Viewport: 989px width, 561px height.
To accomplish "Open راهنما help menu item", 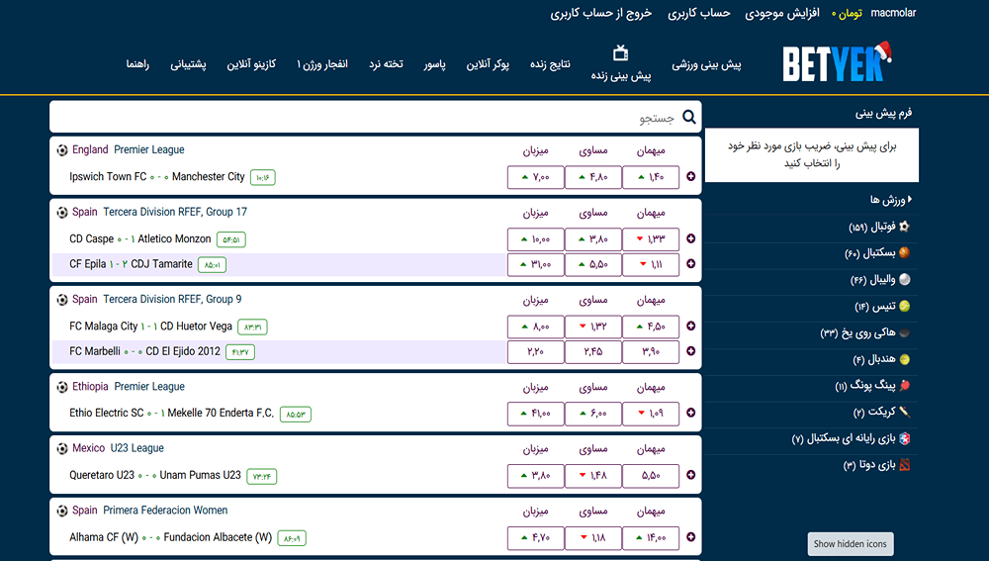I will [137, 63].
